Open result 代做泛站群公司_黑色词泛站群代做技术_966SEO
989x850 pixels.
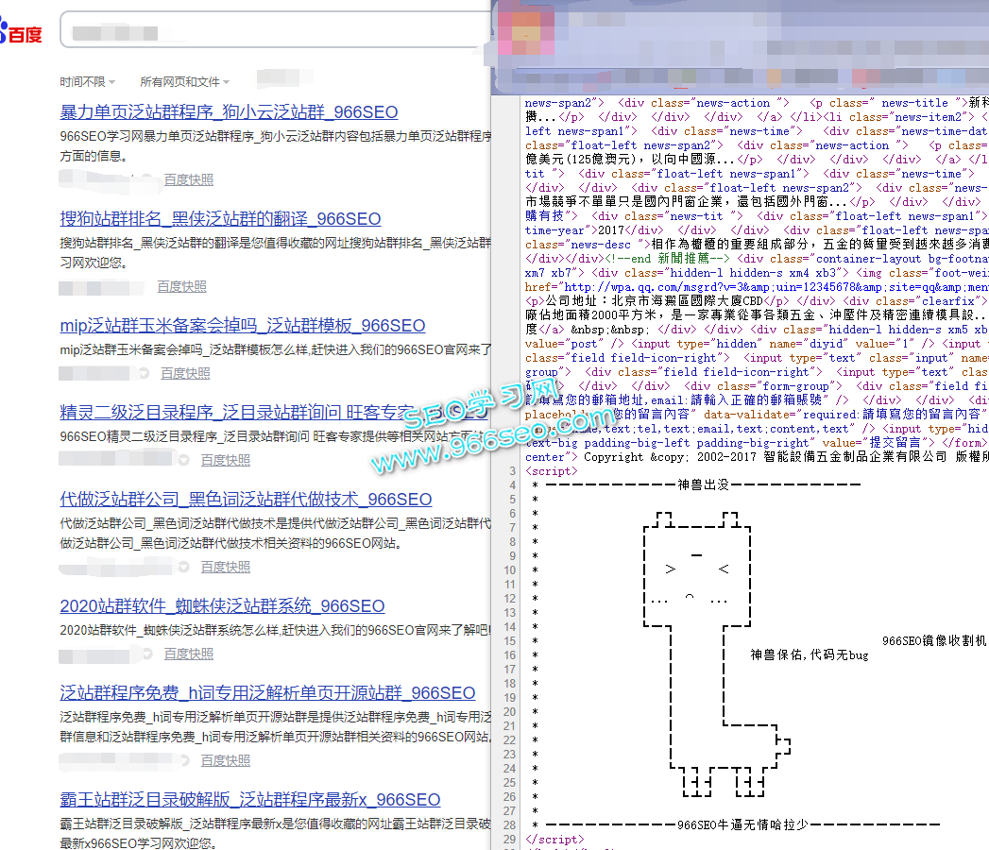246,500
